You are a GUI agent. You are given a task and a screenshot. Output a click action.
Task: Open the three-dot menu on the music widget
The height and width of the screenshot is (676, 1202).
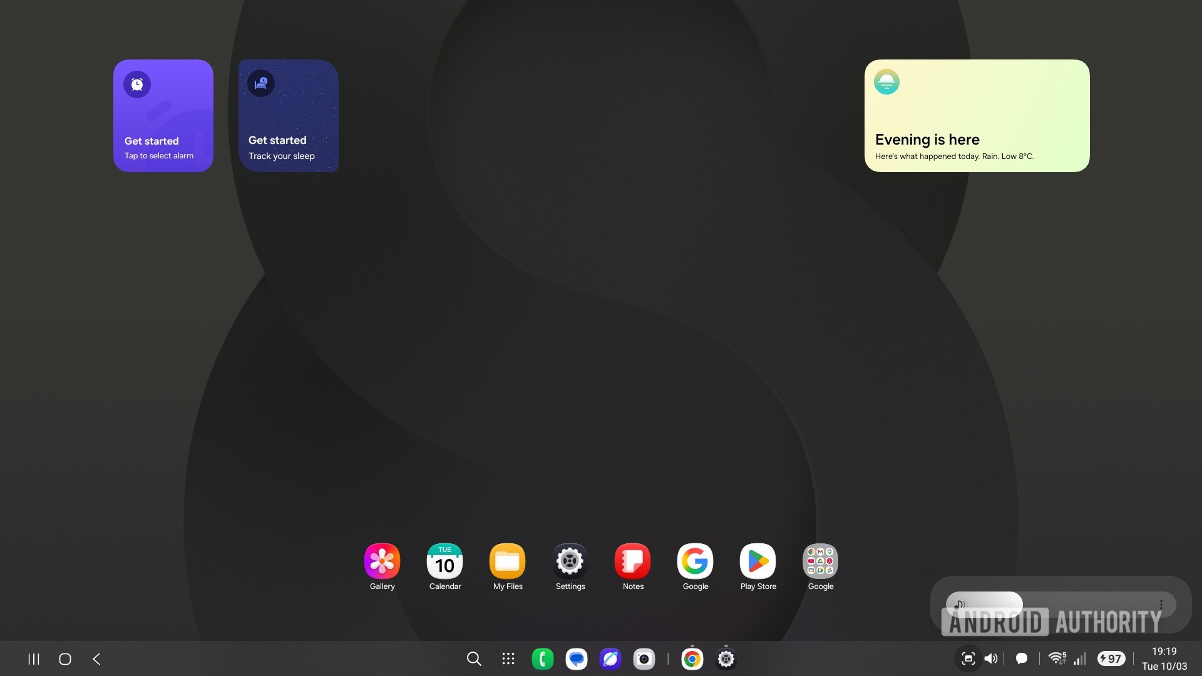click(x=1161, y=604)
